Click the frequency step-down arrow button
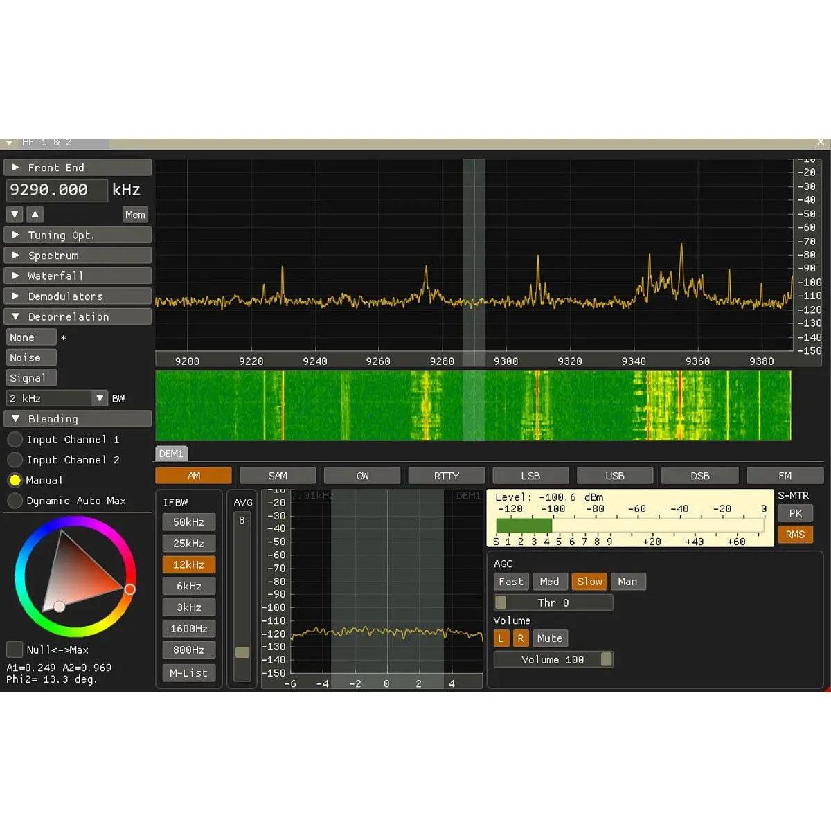 pyautogui.click(x=15, y=214)
